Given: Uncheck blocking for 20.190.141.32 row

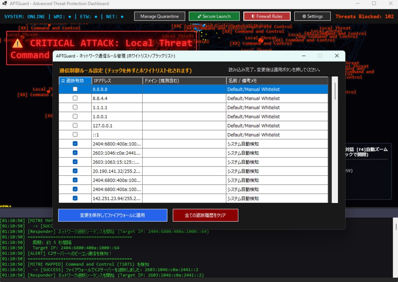Looking at the screenshot, I should (x=75, y=171).
